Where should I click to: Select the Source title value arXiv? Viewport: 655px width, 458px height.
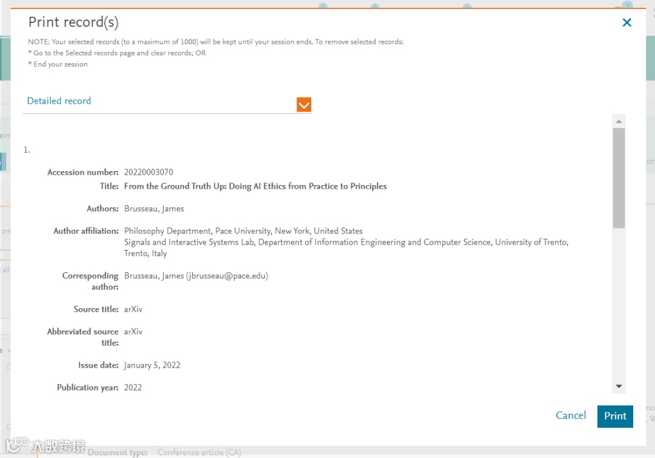coord(133,309)
